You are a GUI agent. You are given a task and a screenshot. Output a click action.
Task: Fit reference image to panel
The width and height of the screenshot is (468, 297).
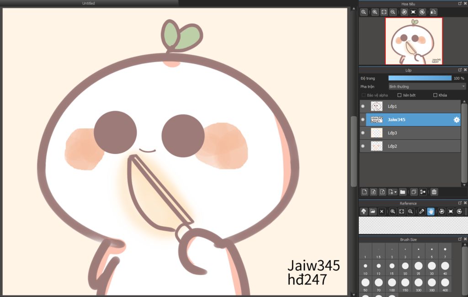(x=402, y=212)
